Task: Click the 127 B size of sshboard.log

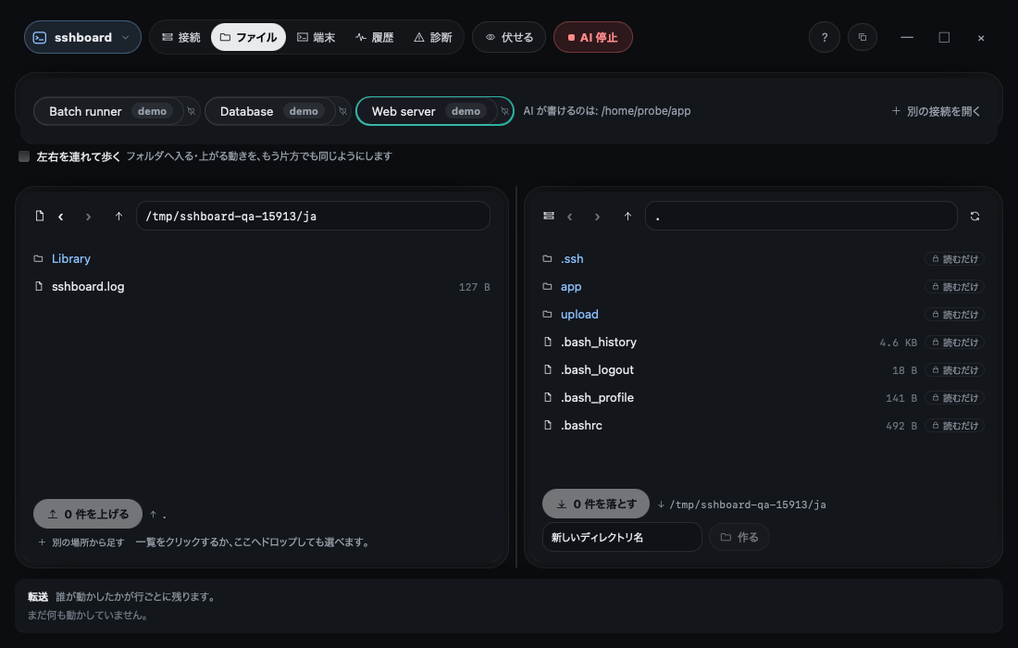Action: (x=474, y=287)
